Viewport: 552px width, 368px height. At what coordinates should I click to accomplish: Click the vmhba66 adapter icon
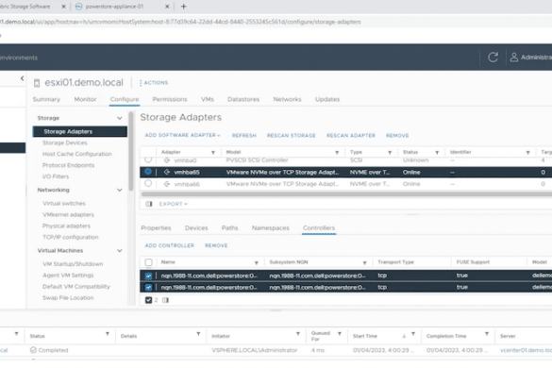point(167,184)
